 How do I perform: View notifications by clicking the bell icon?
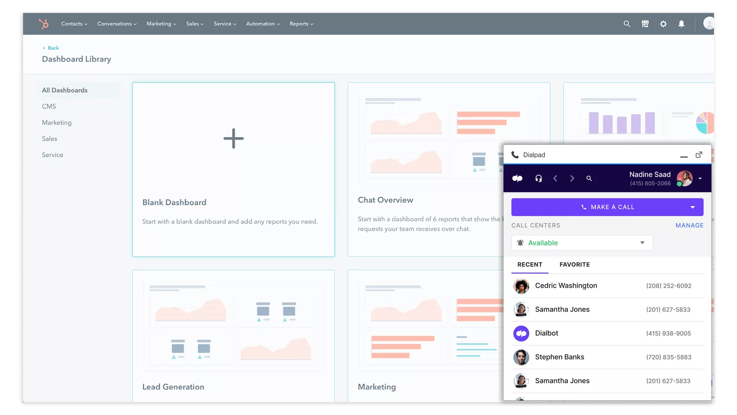pos(682,24)
